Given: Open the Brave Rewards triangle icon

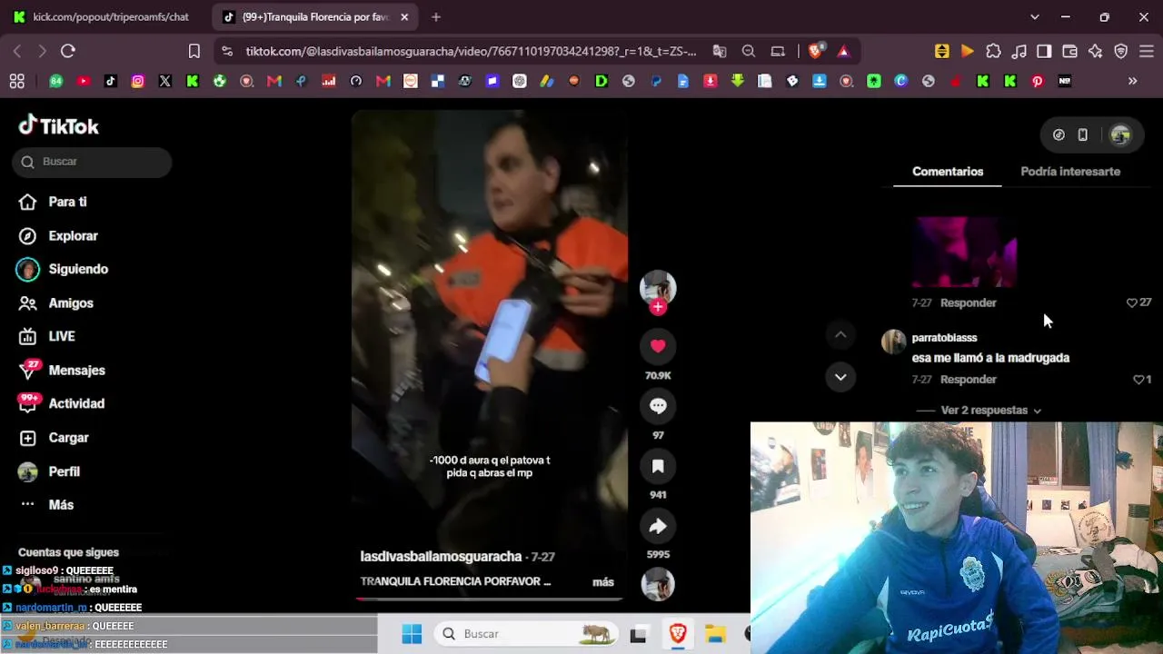Looking at the screenshot, I should pos(843,52).
